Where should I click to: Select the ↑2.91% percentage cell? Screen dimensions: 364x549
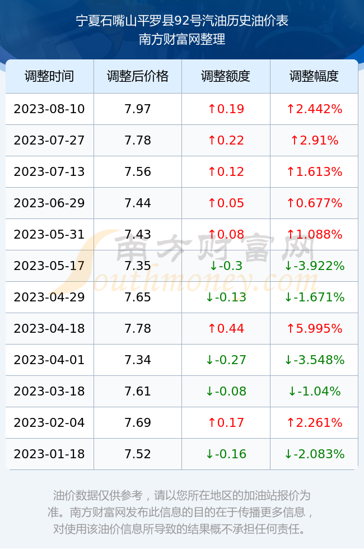314,141
